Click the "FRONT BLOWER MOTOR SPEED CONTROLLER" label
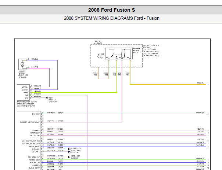The width and height of the screenshot is (222, 170). [27, 104]
